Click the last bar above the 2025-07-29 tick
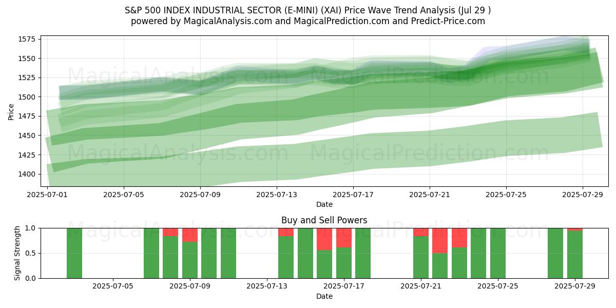This screenshot has width=616, height=308. (575, 253)
